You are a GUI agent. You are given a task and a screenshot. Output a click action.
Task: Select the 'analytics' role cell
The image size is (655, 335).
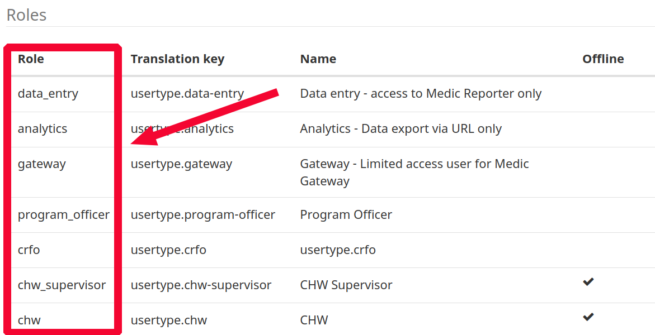(x=43, y=129)
